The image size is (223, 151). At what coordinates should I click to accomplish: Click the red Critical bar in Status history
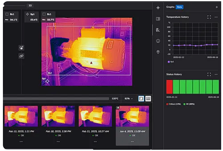pyautogui.click(x=169, y=87)
